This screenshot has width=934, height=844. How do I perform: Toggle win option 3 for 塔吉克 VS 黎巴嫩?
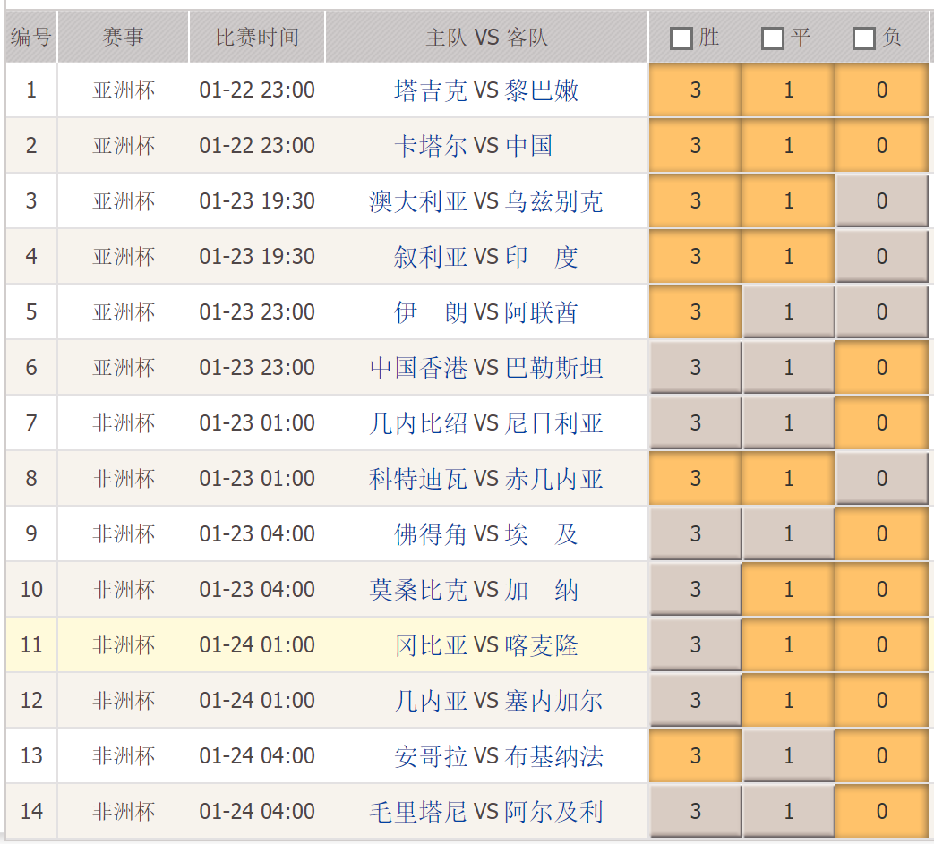(696, 90)
